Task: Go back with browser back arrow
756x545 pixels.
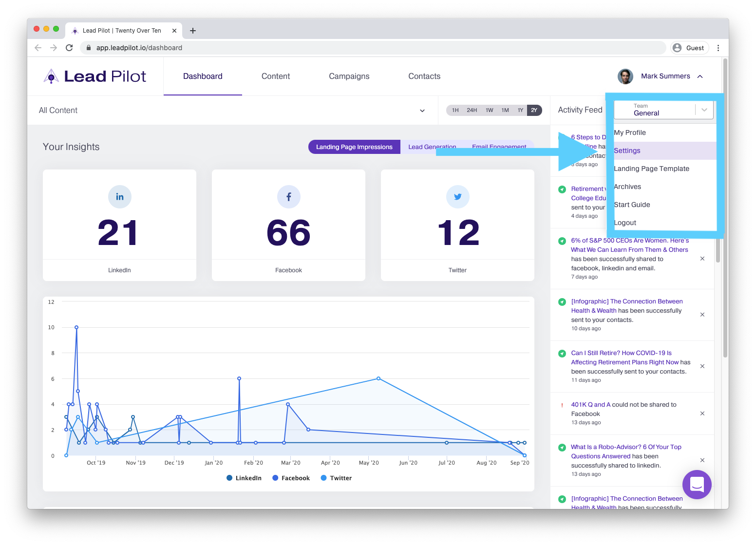Action: click(38, 48)
